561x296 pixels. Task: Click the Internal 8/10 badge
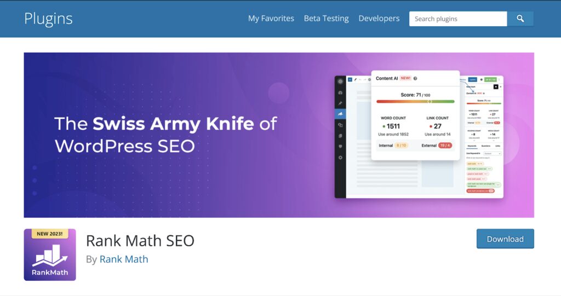tap(402, 146)
